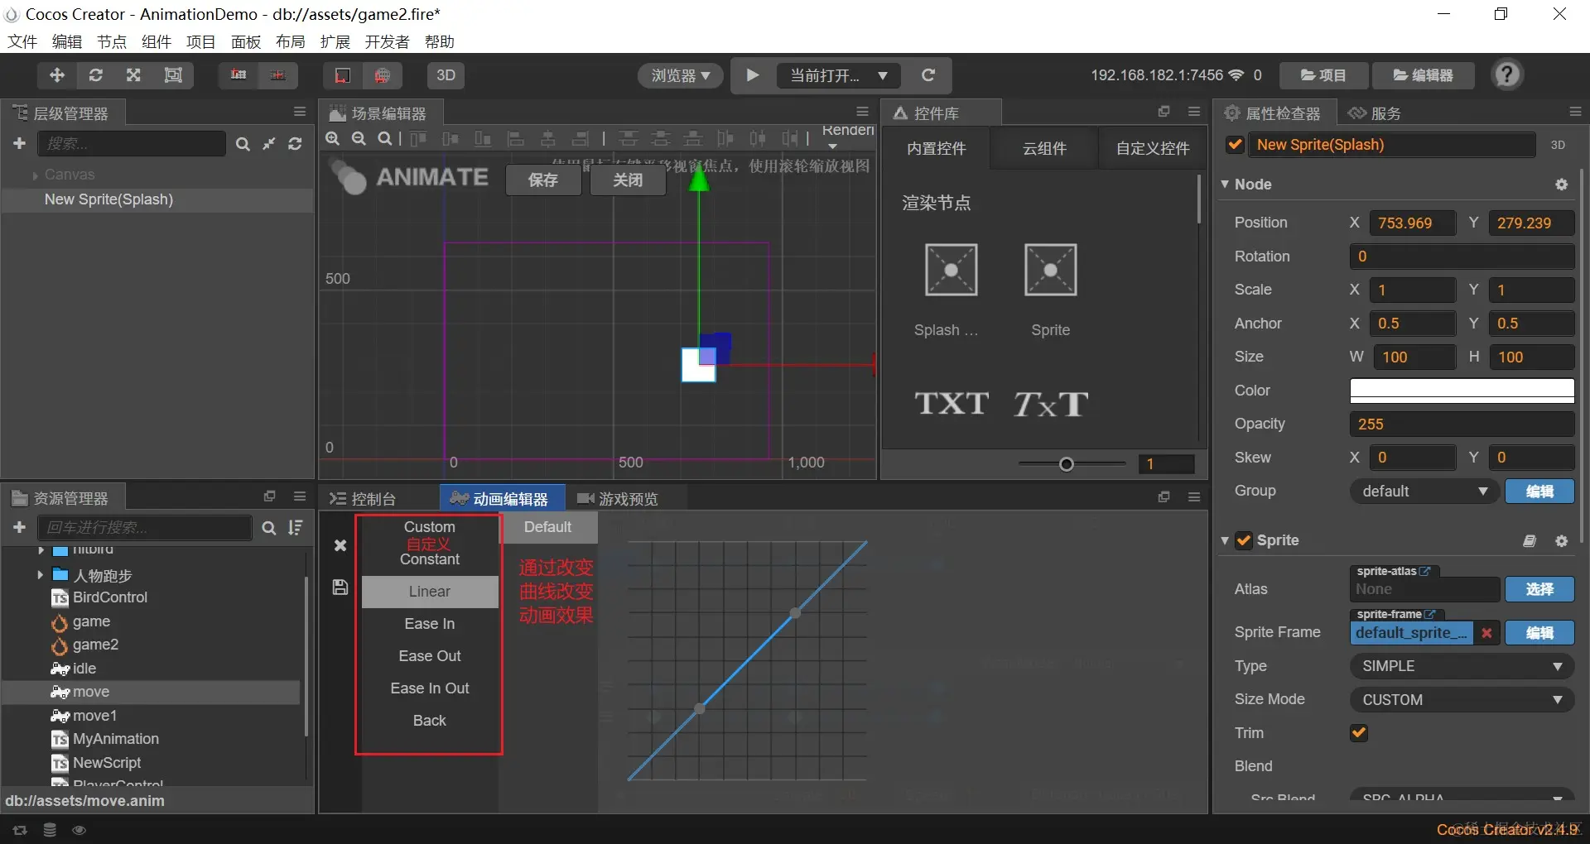Click the assets search magnifier icon
The image size is (1590, 844).
tap(269, 528)
